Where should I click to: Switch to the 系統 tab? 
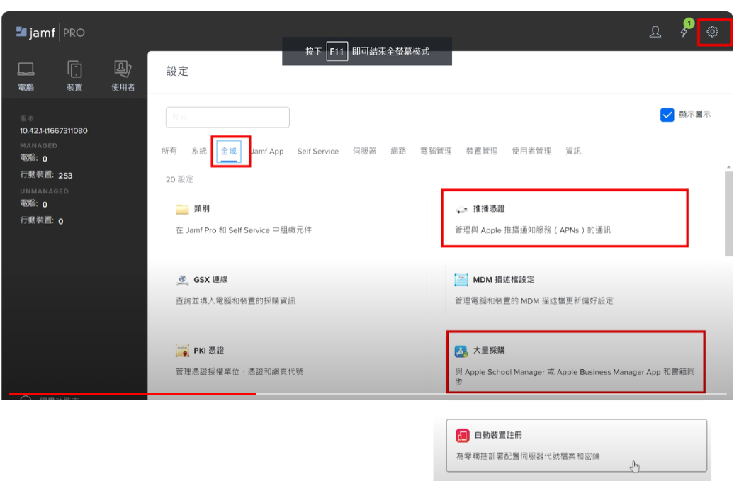(199, 151)
